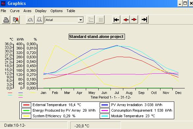This screenshot has width=193, height=129.
Task: Go to previous period red left arrow
Action: point(126,20)
